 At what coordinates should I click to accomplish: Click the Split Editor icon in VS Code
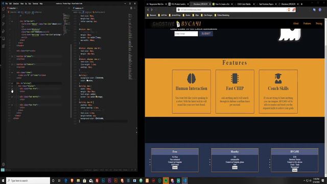[131, 8]
